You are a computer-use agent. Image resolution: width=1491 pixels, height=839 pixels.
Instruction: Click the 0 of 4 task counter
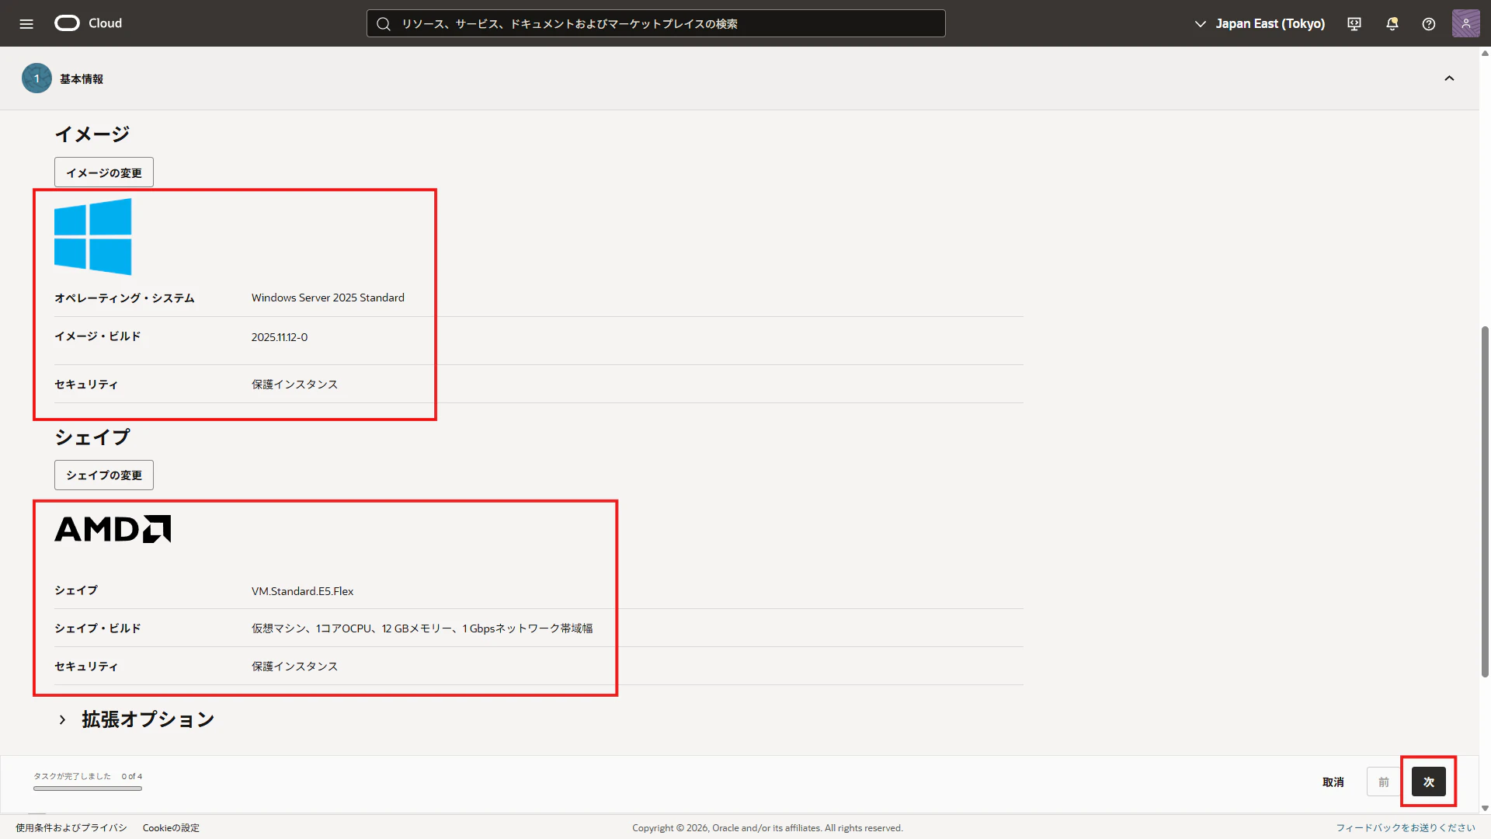(132, 776)
